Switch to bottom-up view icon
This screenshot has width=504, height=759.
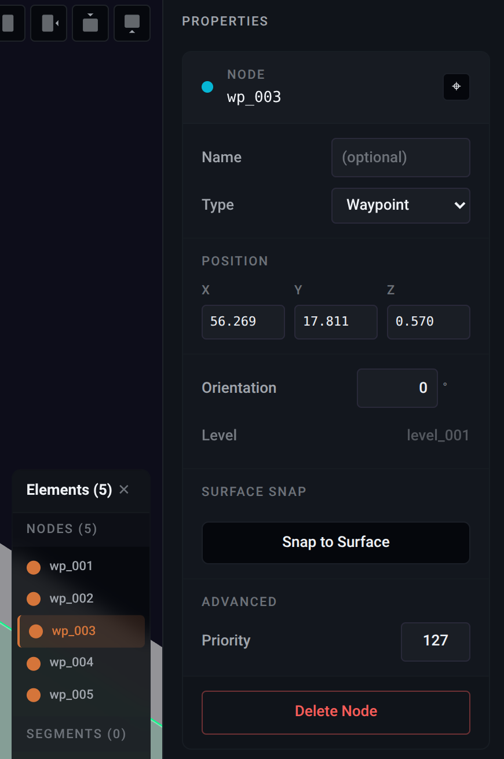[x=132, y=23]
